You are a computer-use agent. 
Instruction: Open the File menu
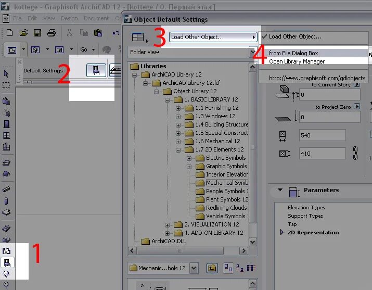17,18
